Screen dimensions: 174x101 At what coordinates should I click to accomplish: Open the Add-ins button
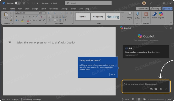[146, 15]
